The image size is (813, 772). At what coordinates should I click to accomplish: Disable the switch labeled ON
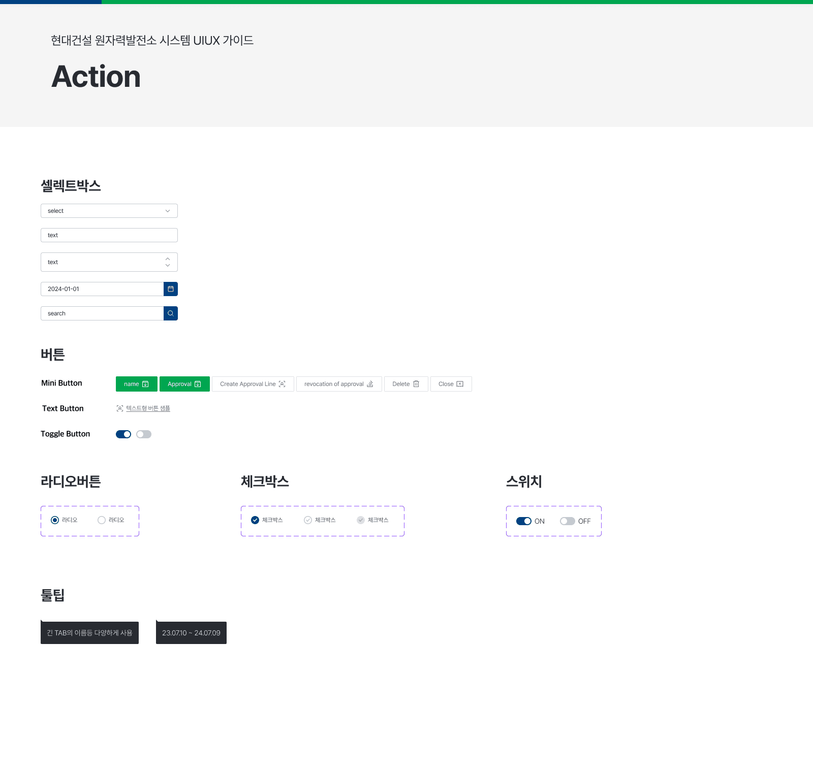[x=523, y=521]
